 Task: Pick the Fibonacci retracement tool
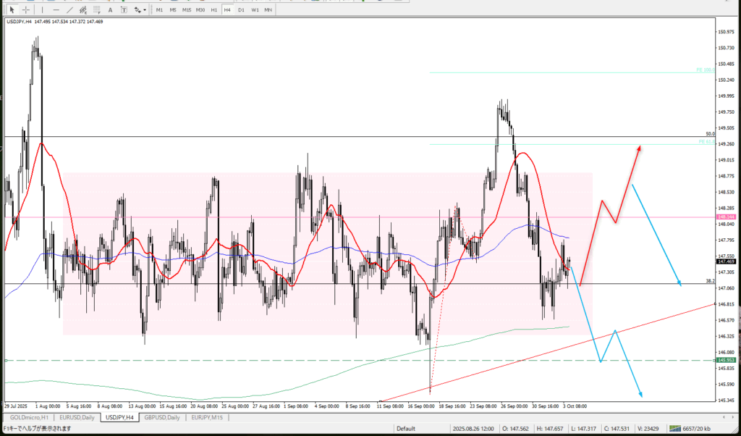(98, 9)
